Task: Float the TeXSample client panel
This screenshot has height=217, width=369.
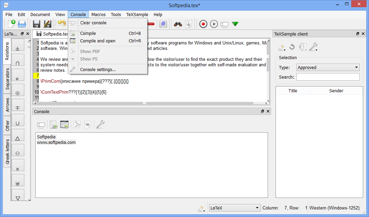Action: coord(358,34)
